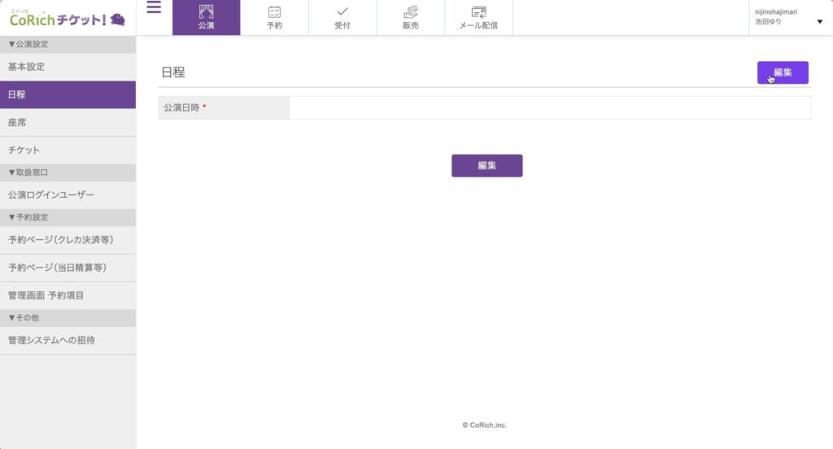Click the 公演日時 value field
This screenshot has height=449, width=833.
(x=549, y=107)
